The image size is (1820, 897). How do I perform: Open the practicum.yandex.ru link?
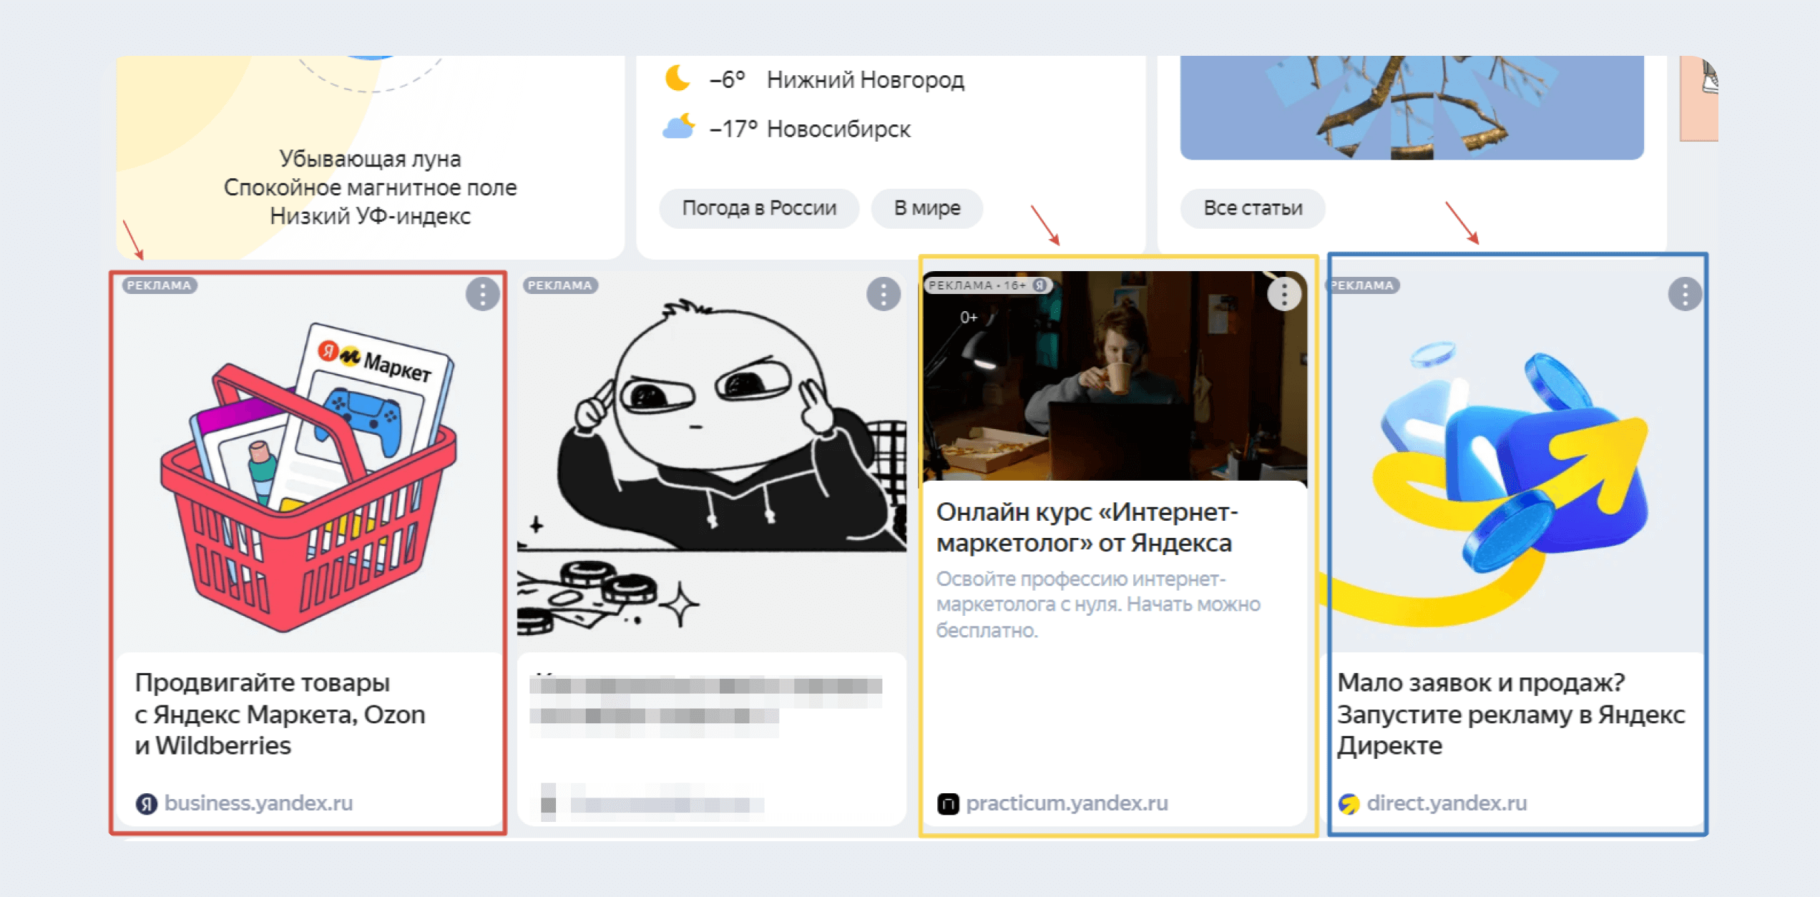pos(1067,803)
